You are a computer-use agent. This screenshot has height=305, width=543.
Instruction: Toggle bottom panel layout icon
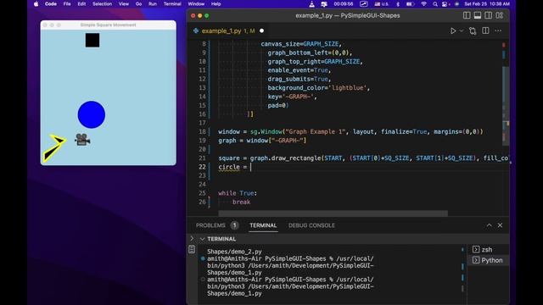[x=478, y=15]
